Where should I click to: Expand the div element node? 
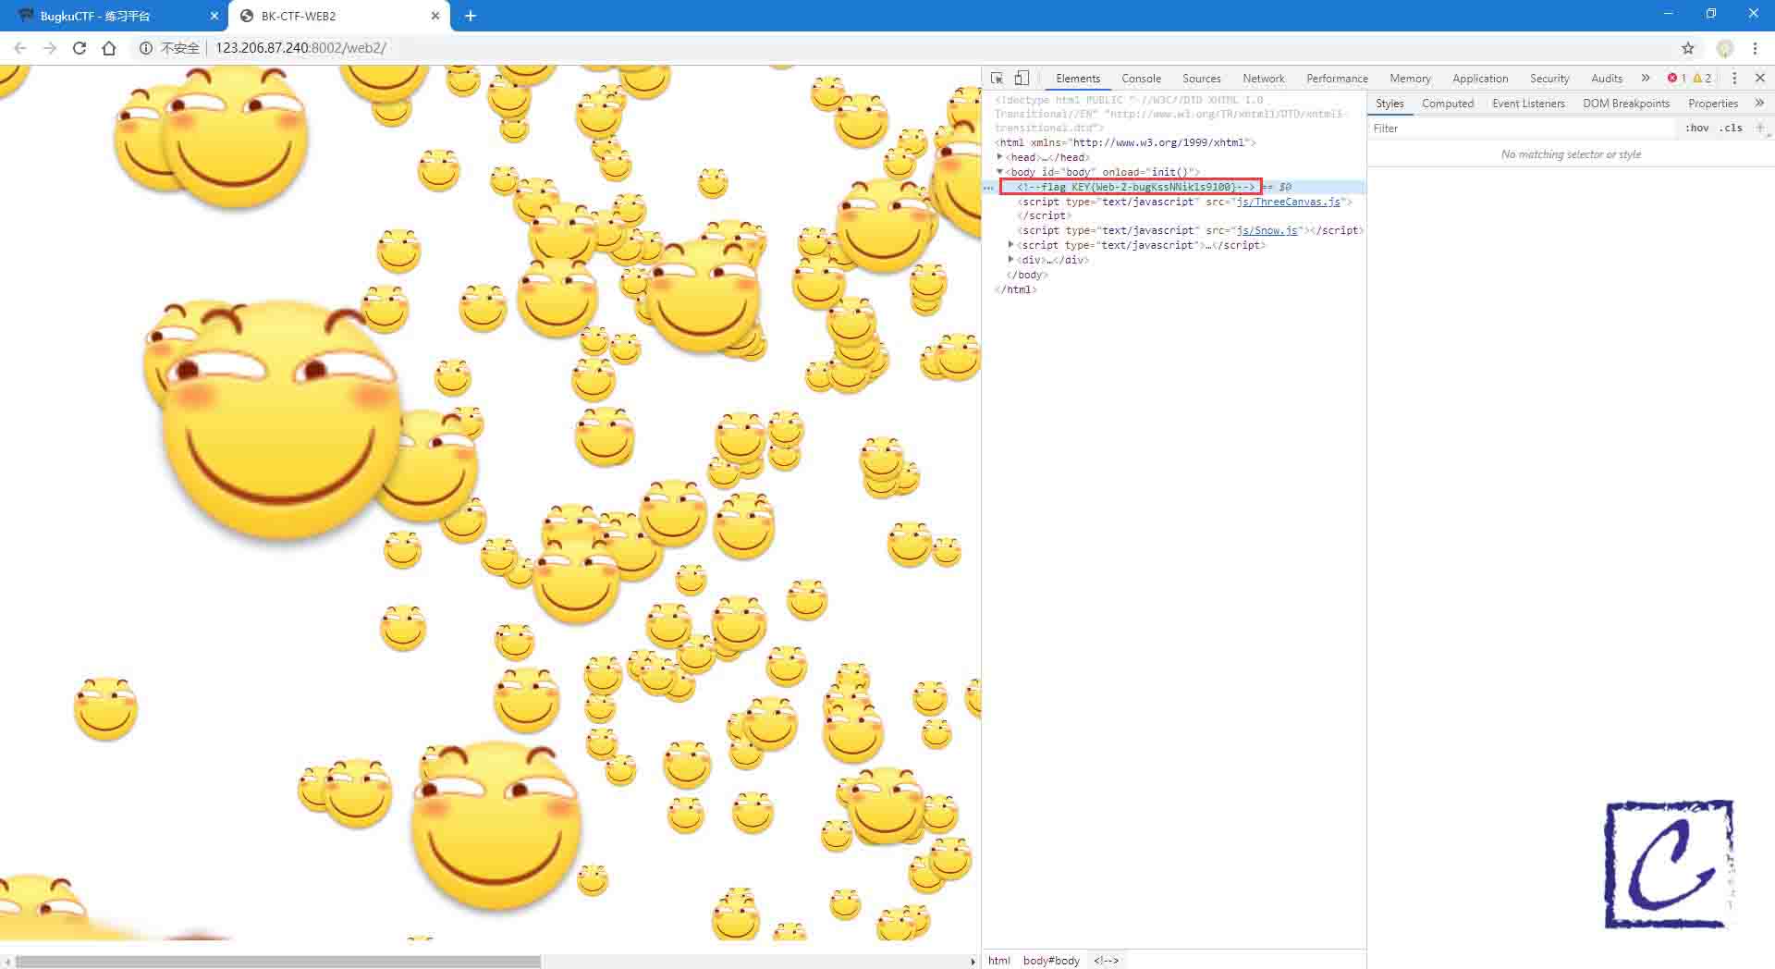[x=1011, y=260]
